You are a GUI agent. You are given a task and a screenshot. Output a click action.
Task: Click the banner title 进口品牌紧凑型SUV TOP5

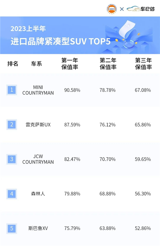click(x=61, y=41)
